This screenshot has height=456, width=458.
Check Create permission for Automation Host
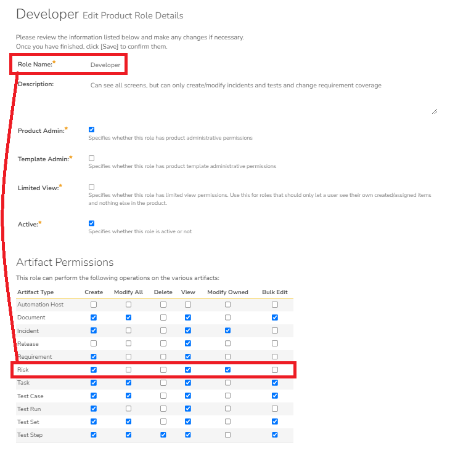(x=94, y=305)
